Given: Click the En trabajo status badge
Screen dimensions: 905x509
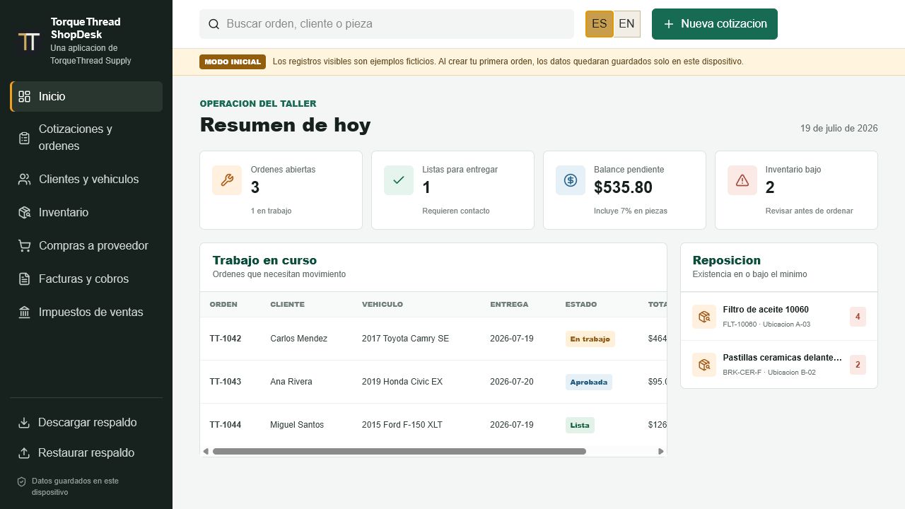Looking at the screenshot, I should point(590,339).
